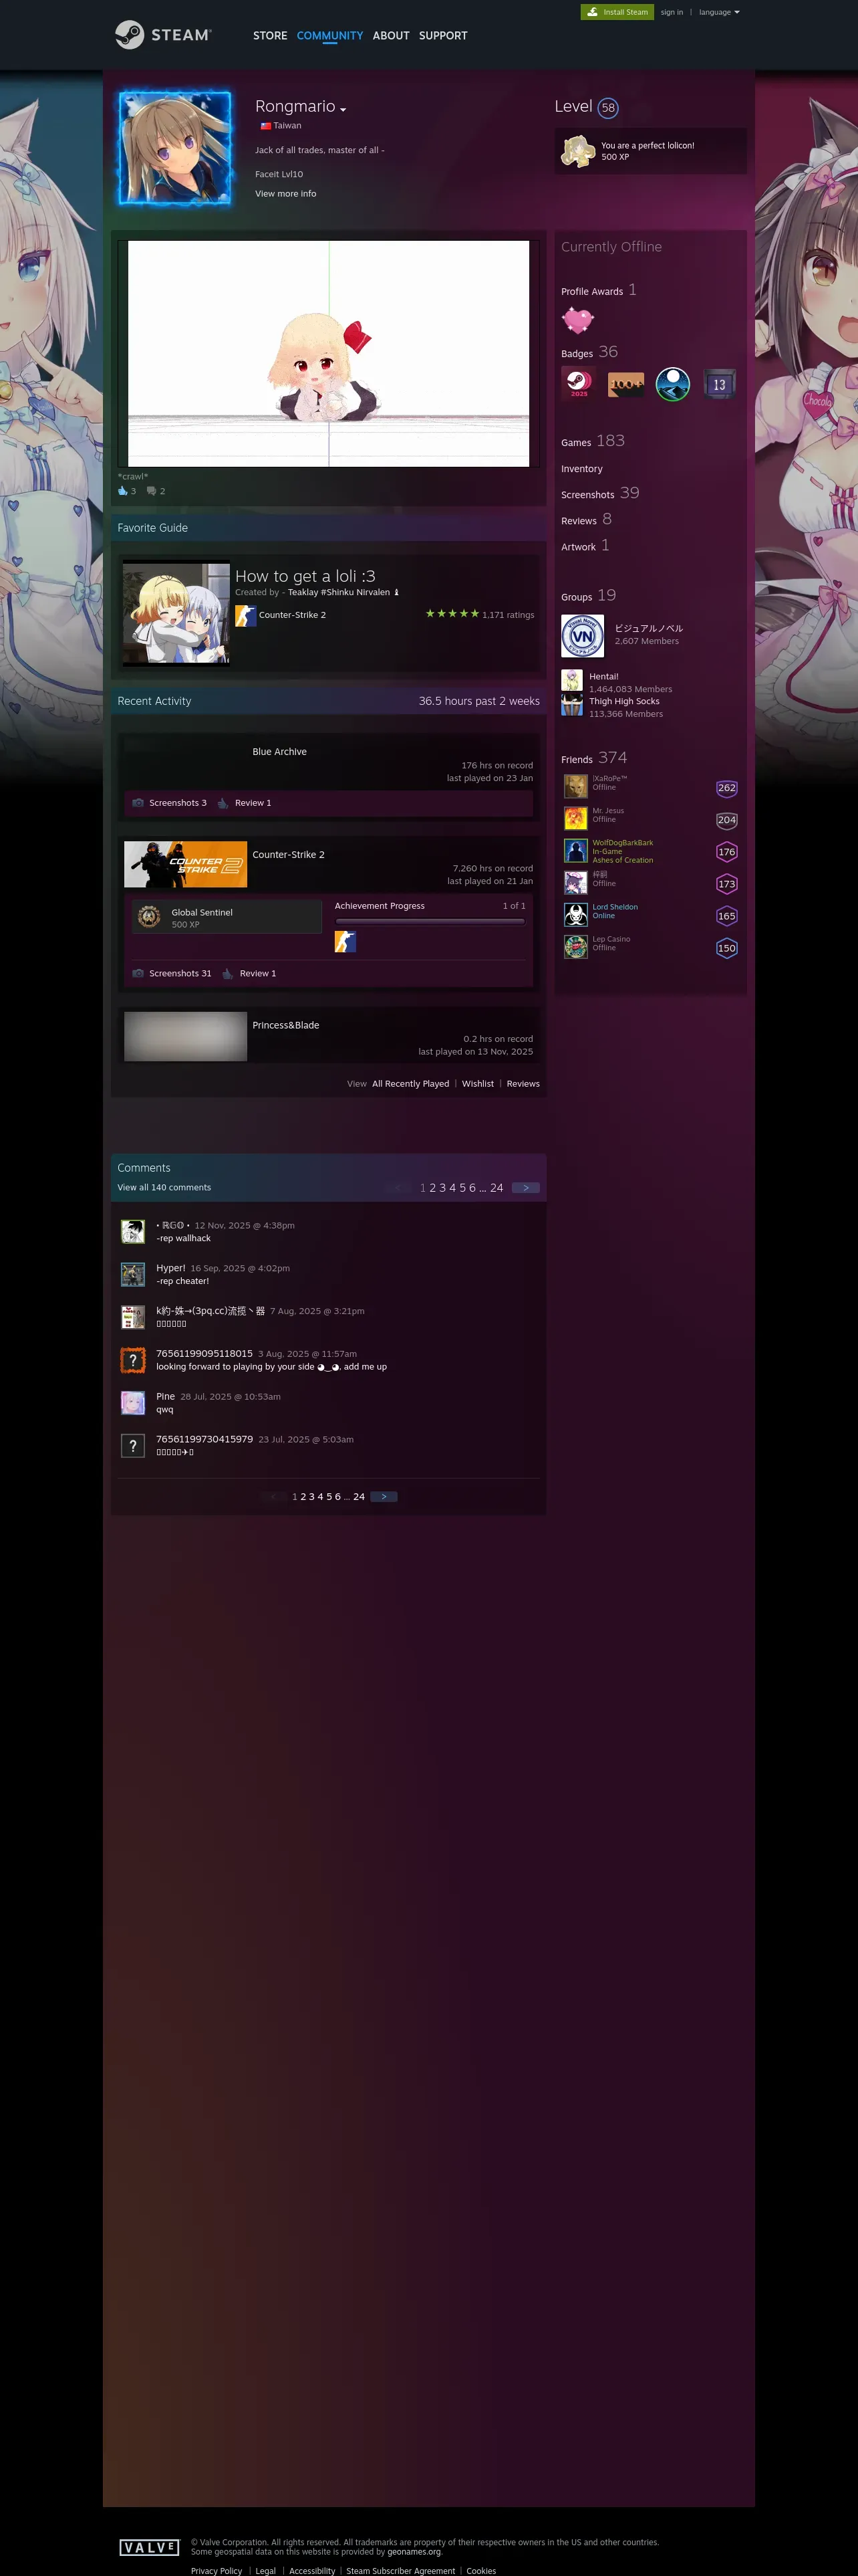Open the language dropdown
Image resolution: width=858 pixels, height=2576 pixels.
[719, 12]
